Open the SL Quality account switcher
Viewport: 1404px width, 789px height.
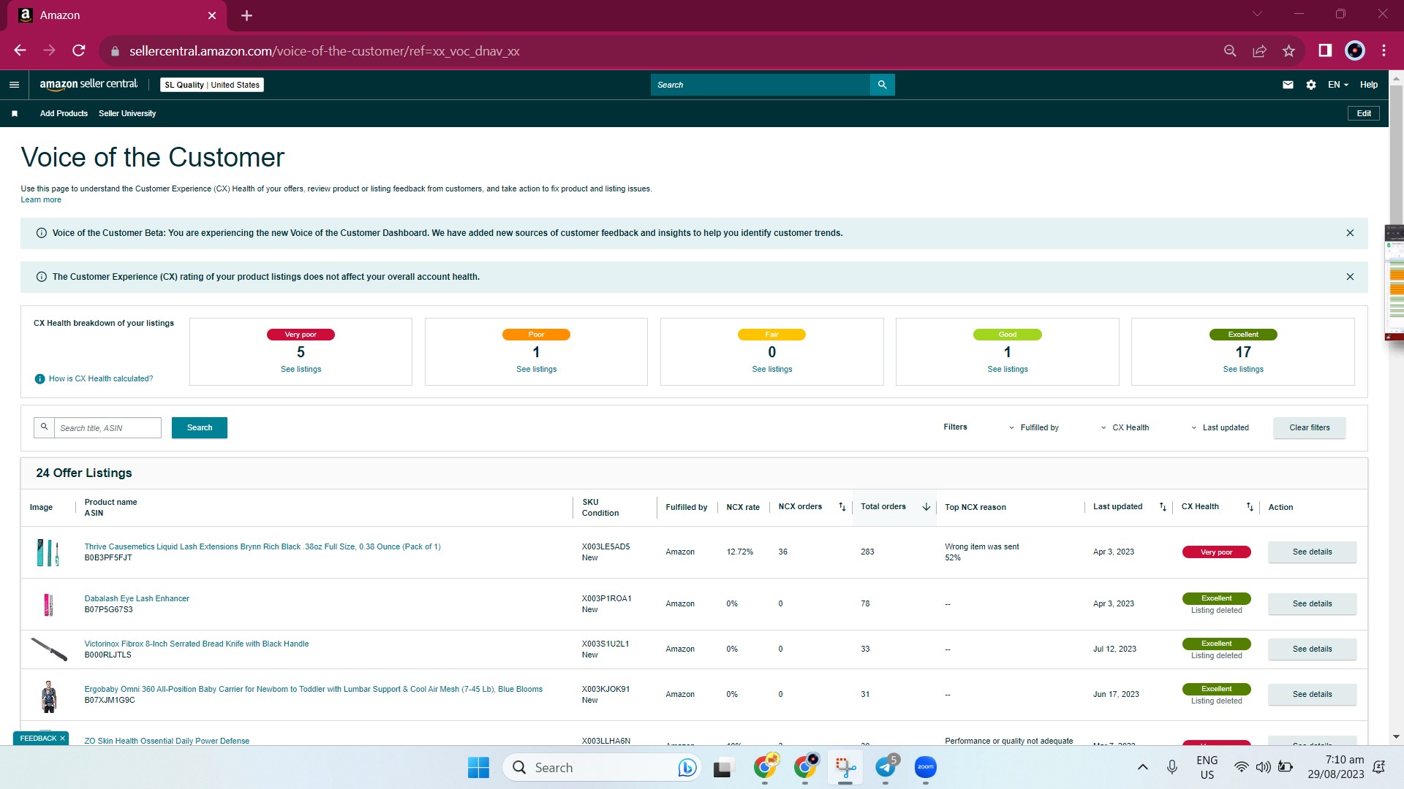tap(212, 85)
